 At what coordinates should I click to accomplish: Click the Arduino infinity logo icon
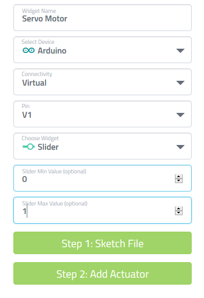28,50
